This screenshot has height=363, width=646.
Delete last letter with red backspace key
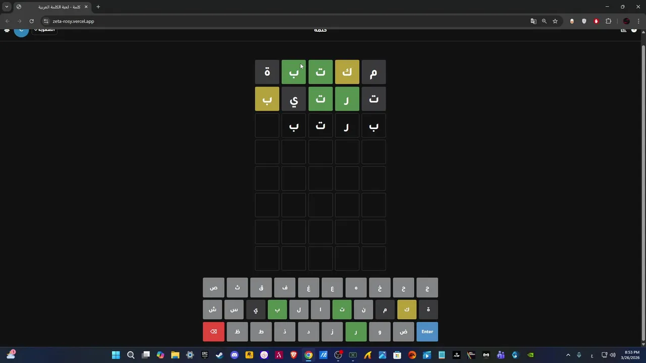click(x=213, y=332)
